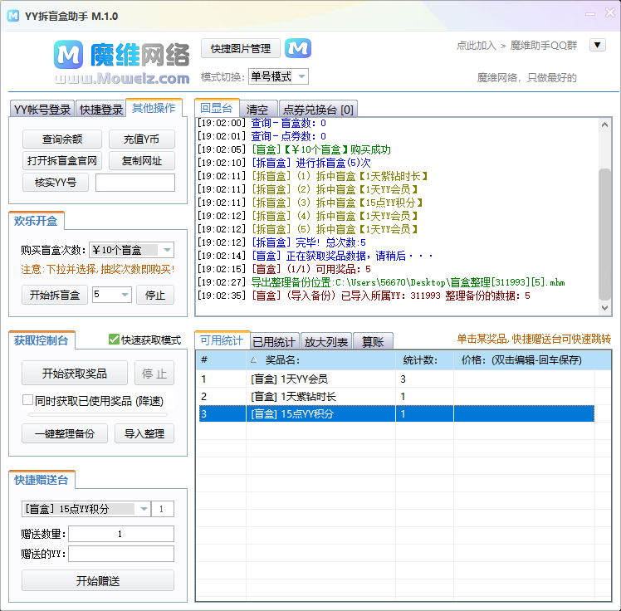The height and width of the screenshot is (611, 621).
Task: Switch to the YY帐号登录 tab
Action: coord(42,110)
